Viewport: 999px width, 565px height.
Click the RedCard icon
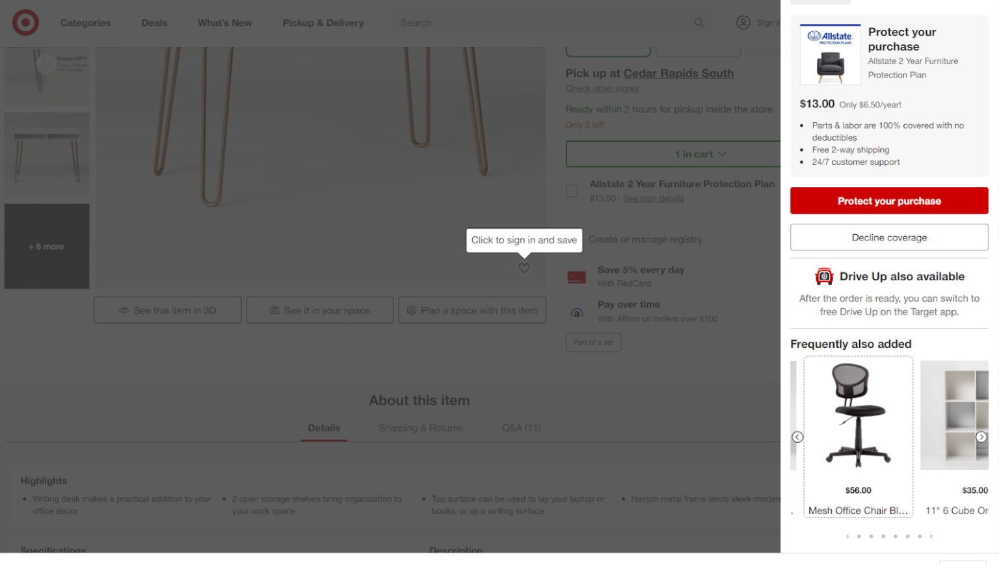(576, 278)
